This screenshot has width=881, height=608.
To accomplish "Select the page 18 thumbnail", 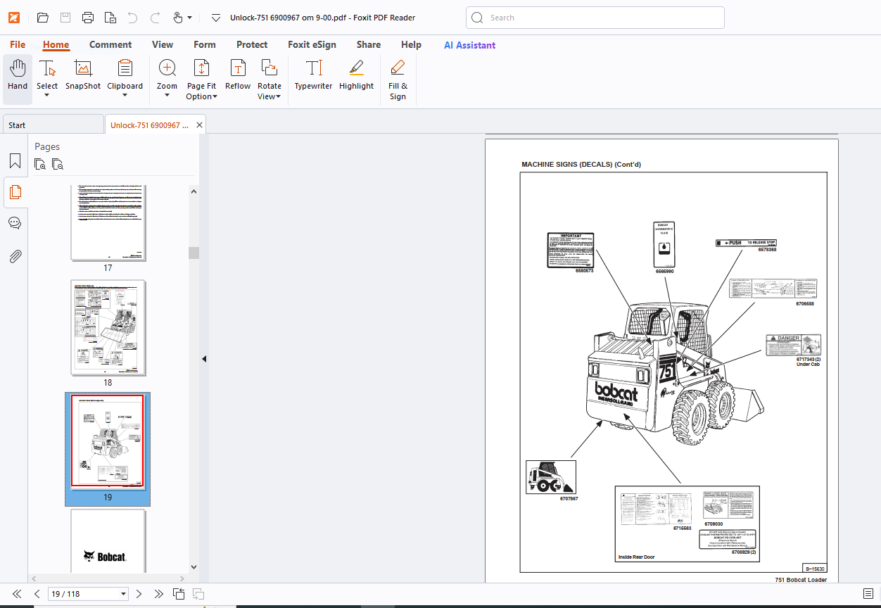I will tap(108, 328).
